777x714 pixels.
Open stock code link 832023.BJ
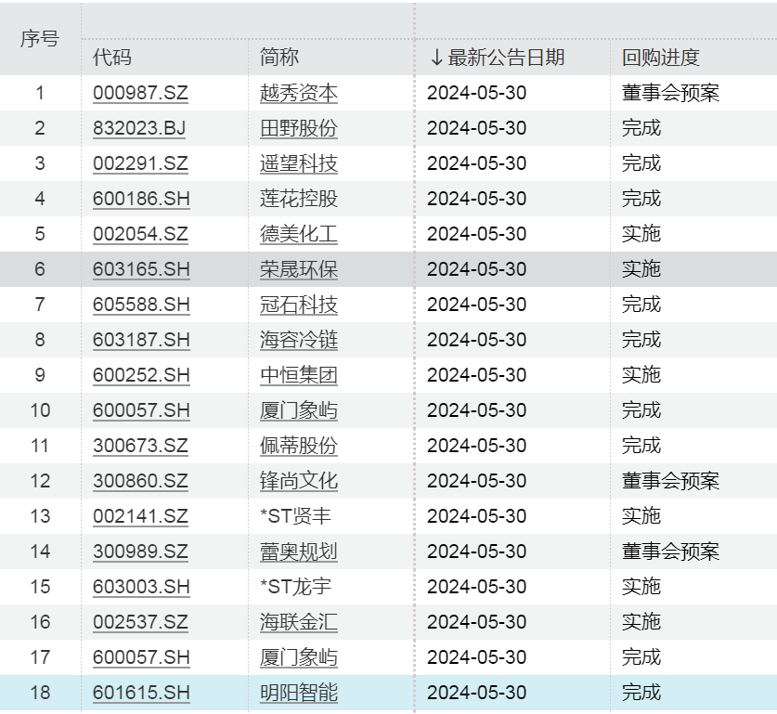point(139,128)
